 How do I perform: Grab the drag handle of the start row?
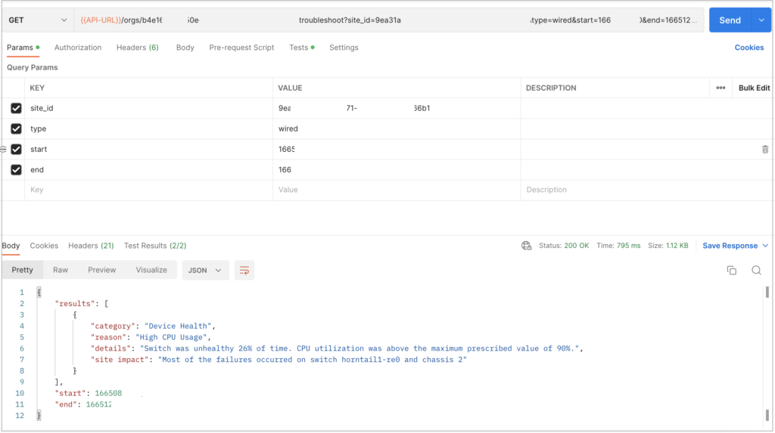pyautogui.click(x=3, y=149)
